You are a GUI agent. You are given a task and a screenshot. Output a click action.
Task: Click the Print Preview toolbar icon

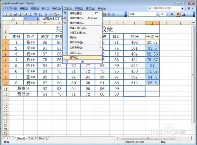[30, 14]
